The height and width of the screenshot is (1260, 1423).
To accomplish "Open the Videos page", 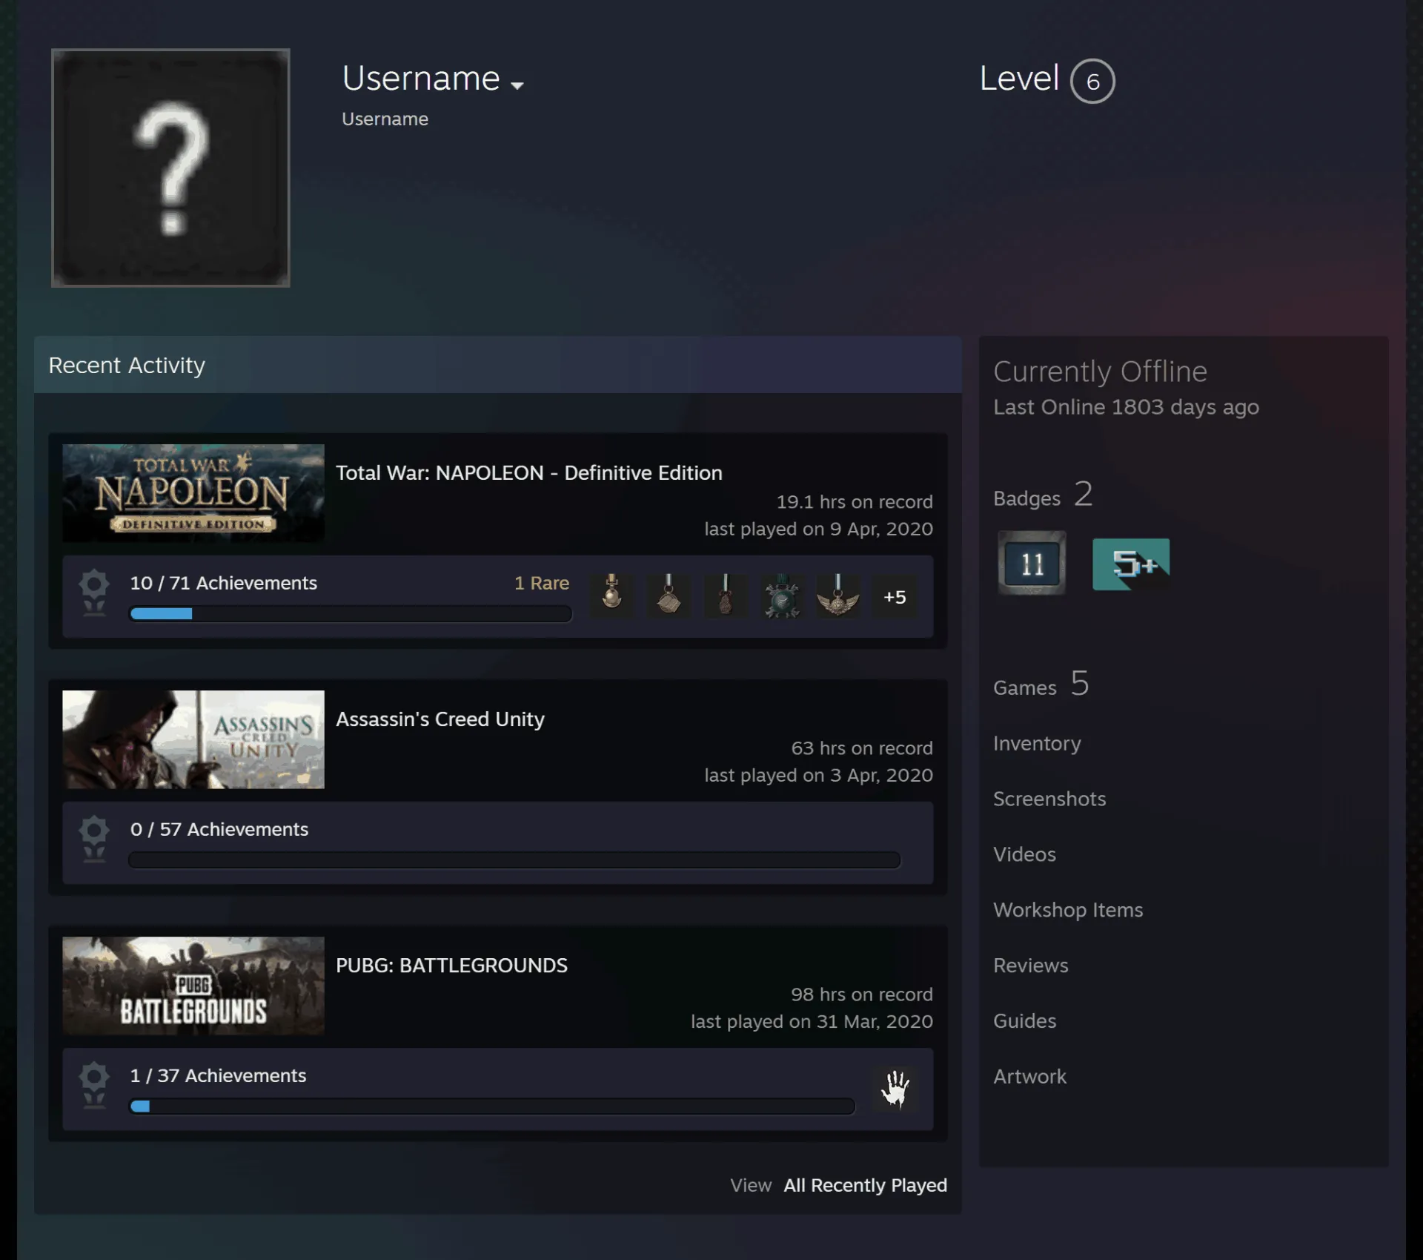I will (1024, 854).
